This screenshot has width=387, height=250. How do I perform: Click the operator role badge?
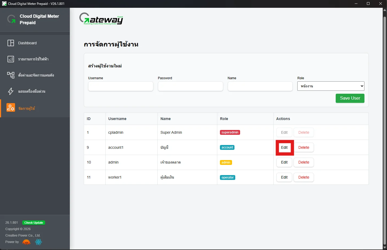coord(227,177)
